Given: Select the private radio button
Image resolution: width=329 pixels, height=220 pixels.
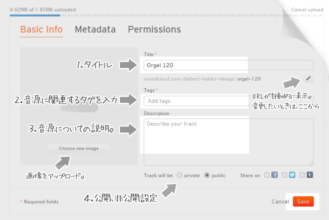Looking at the screenshot, I should pyautogui.click(x=179, y=175).
